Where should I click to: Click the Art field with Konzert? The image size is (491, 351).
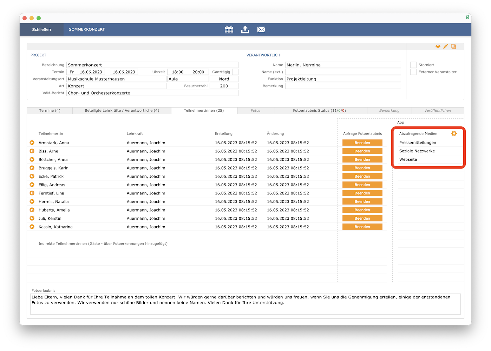tap(116, 86)
